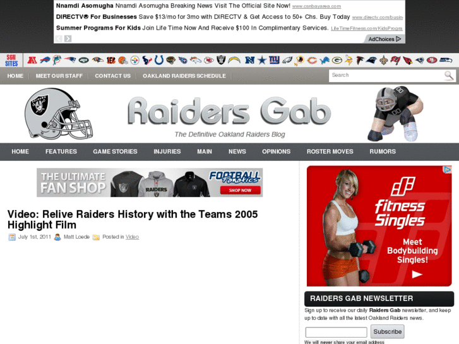Open the Injuries category
The image size is (459, 344).
pos(167,151)
